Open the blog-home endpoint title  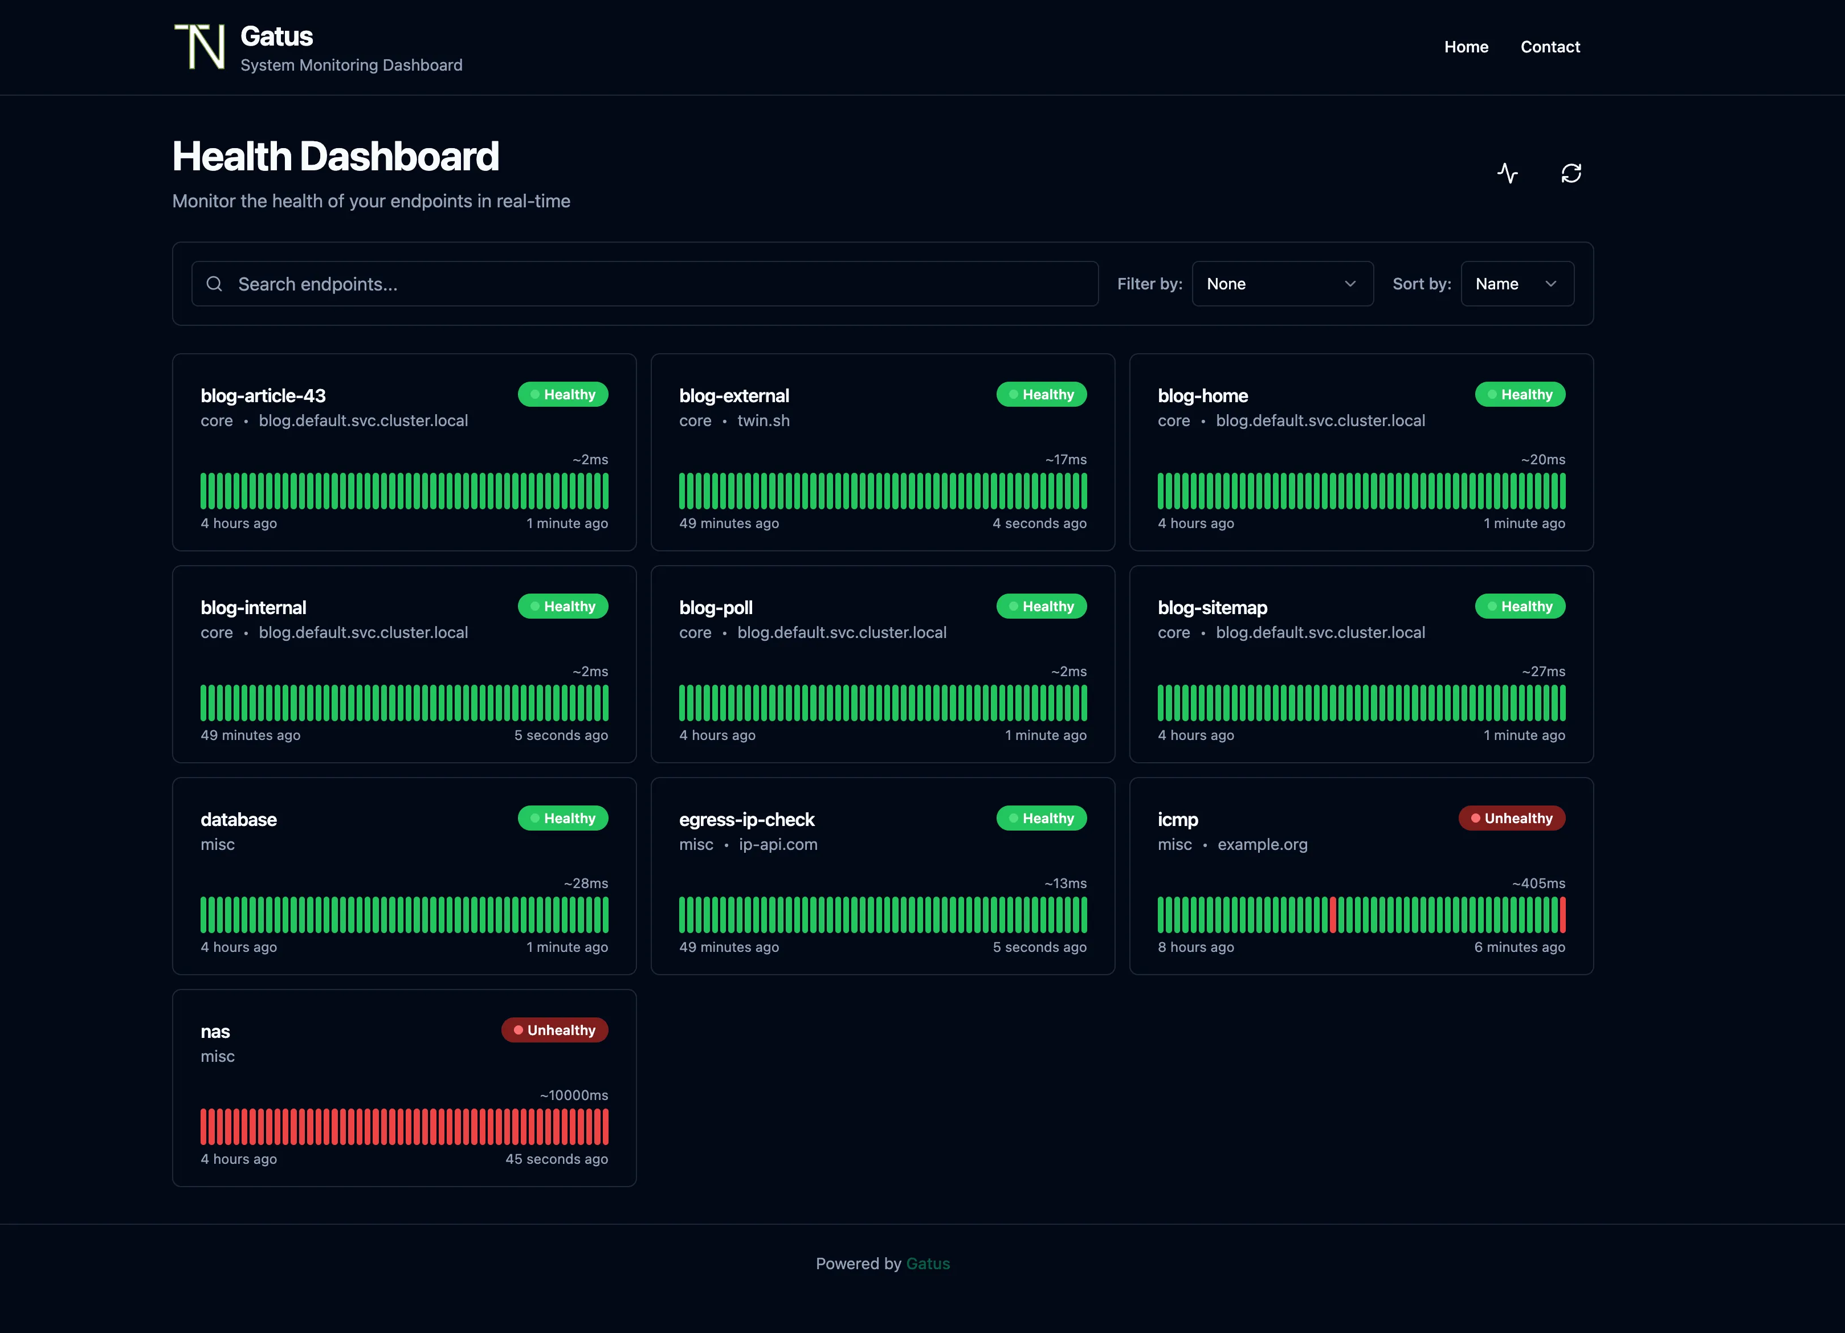click(1202, 396)
